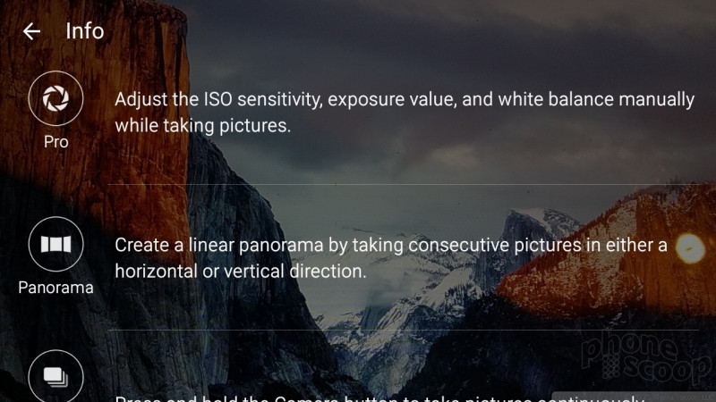Tap the 'horizontal or vertical direction.' text line
Viewport: 716px width, 402px height.
(241, 272)
